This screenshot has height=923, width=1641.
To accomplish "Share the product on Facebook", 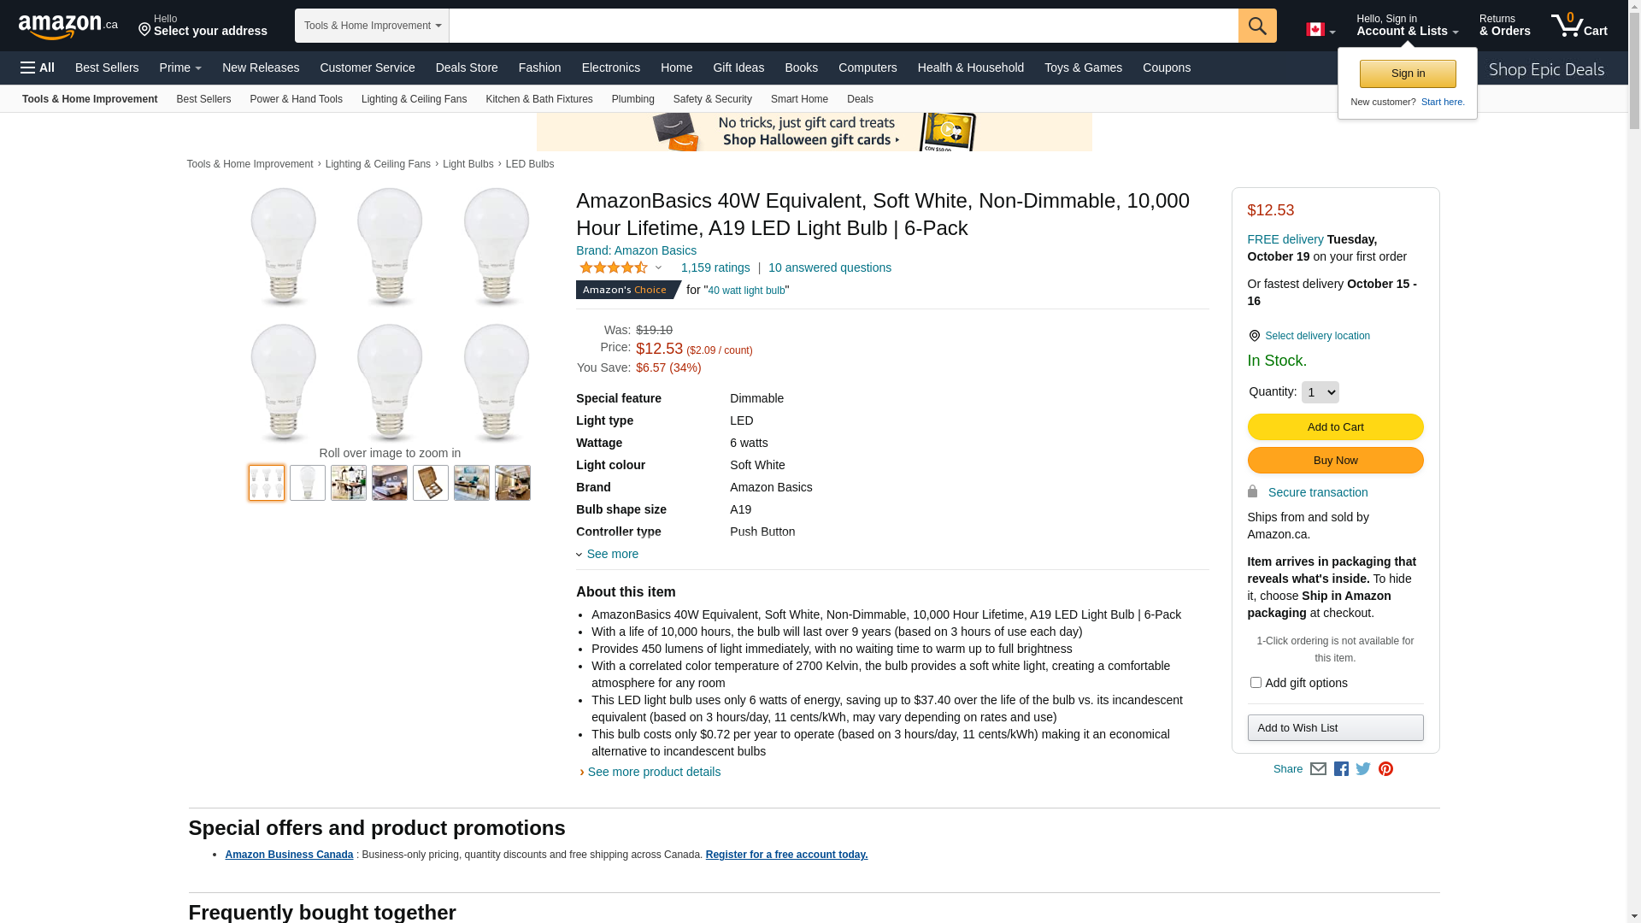I will click(1341, 769).
